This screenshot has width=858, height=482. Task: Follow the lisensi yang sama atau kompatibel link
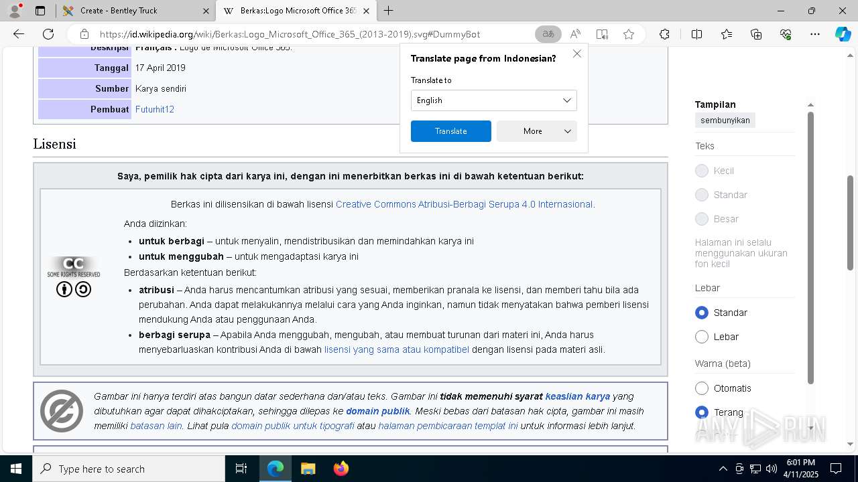(397, 349)
